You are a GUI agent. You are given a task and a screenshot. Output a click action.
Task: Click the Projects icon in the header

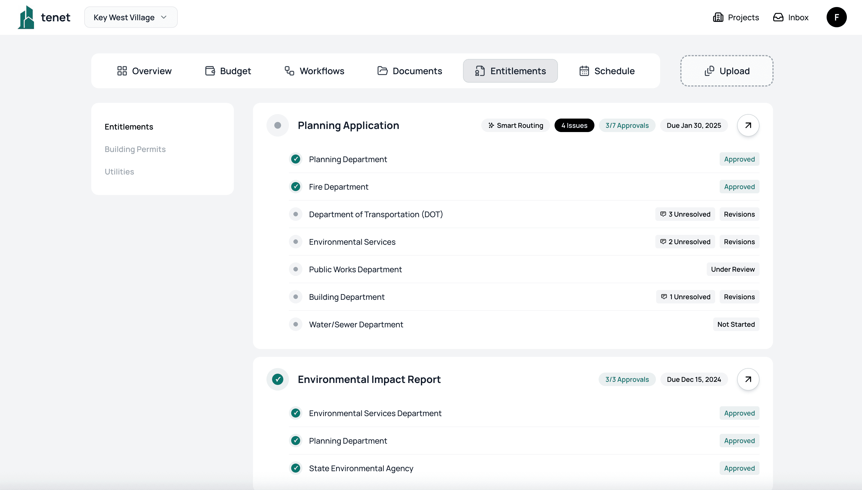(x=719, y=17)
